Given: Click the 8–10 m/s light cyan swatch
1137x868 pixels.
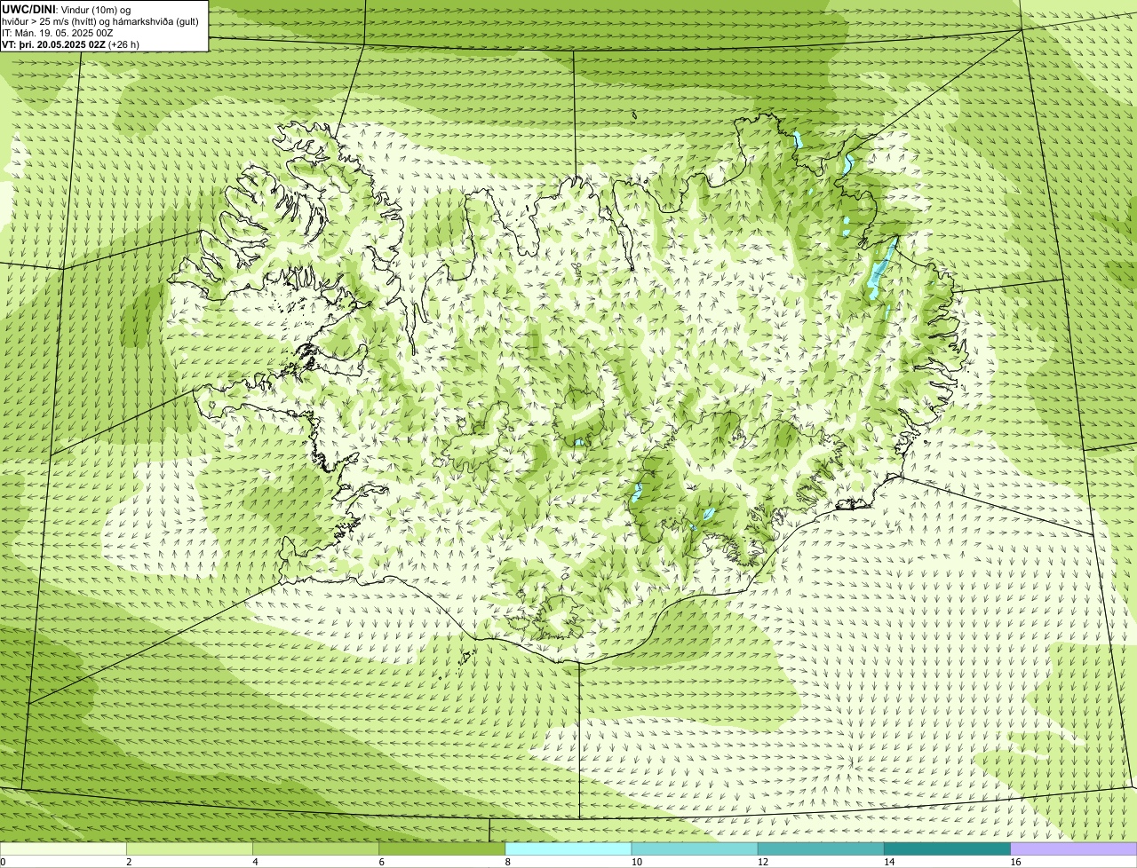Looking at the screenshot, I should (568, 848).
